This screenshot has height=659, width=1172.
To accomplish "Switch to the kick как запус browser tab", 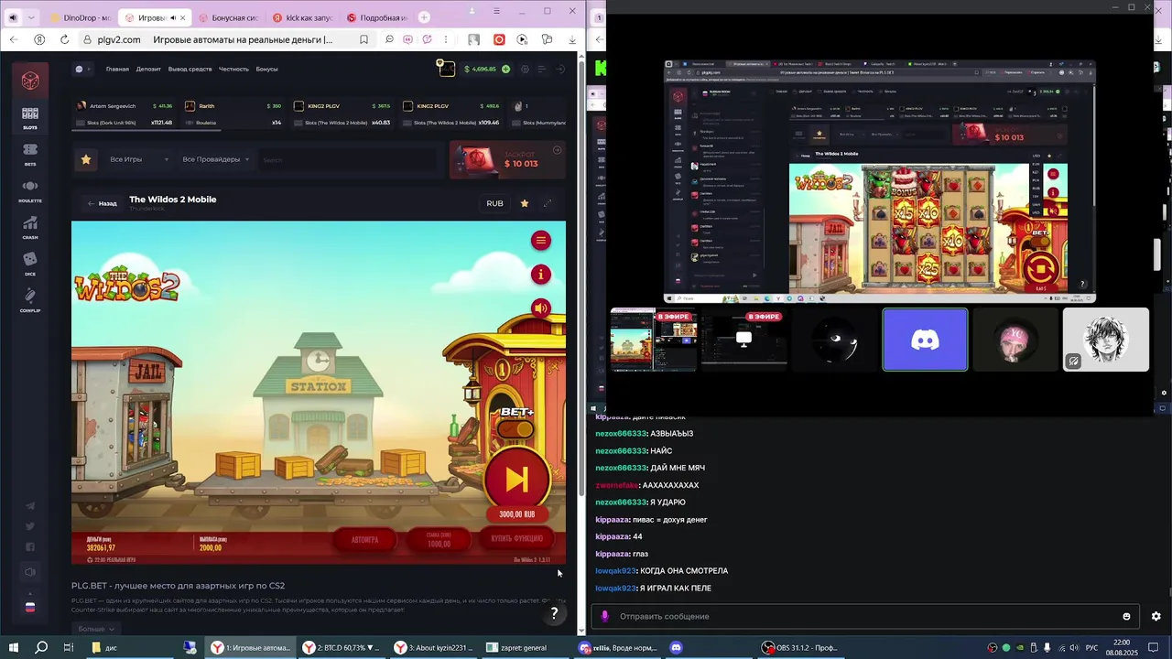I will [301, 17].
